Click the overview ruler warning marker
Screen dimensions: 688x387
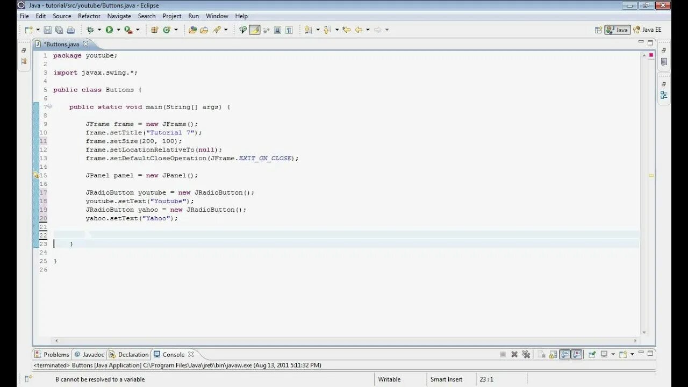click(x=651, y=175)
